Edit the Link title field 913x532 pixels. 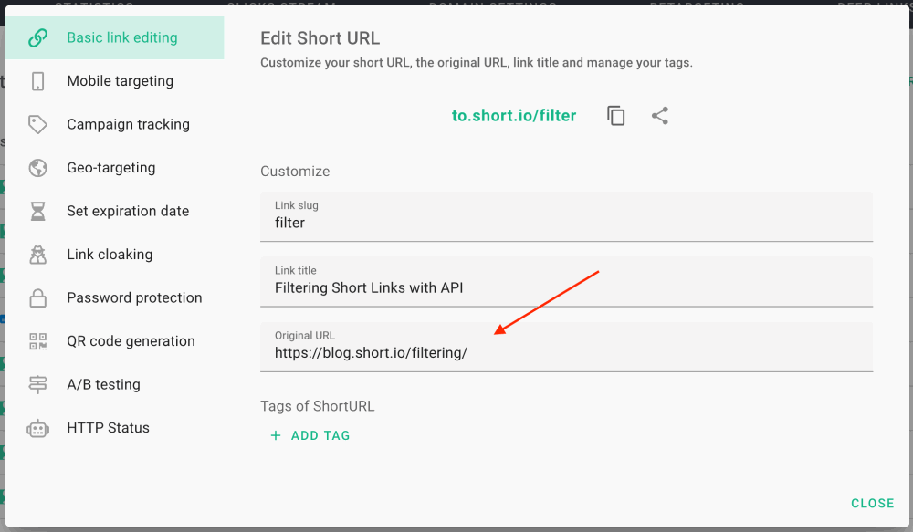click(x=567, y=282)
